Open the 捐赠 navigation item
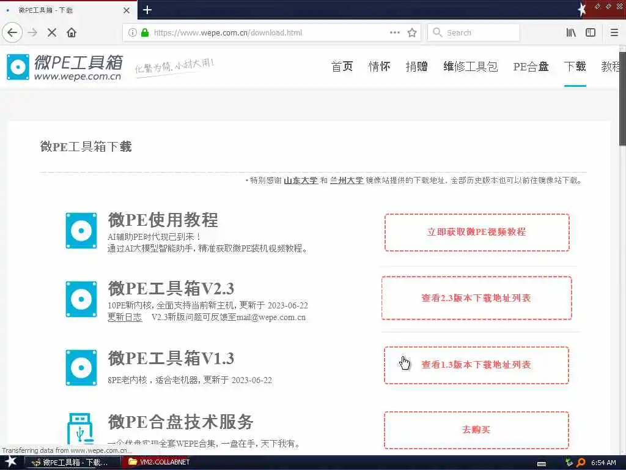Image resolution: width=626 pixels, height=470 pixels. [x=416, y=66]
